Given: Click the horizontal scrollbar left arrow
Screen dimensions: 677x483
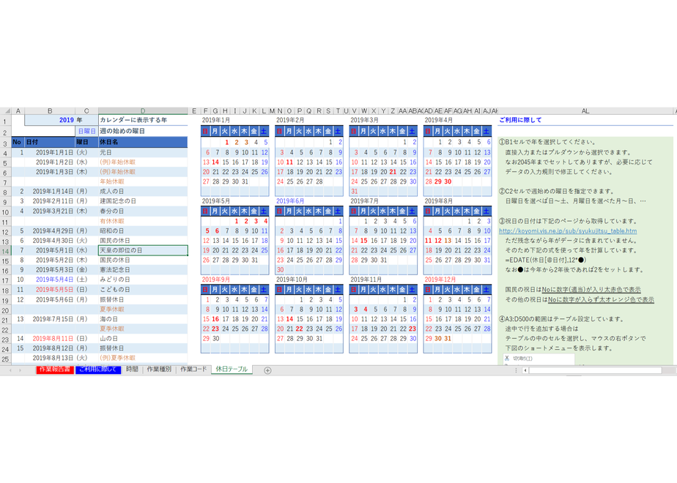Looking at the screenshot, I should tap(525, 370).
